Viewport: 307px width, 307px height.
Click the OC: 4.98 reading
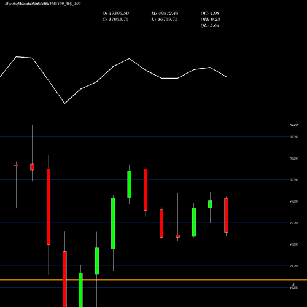[210, 14]
